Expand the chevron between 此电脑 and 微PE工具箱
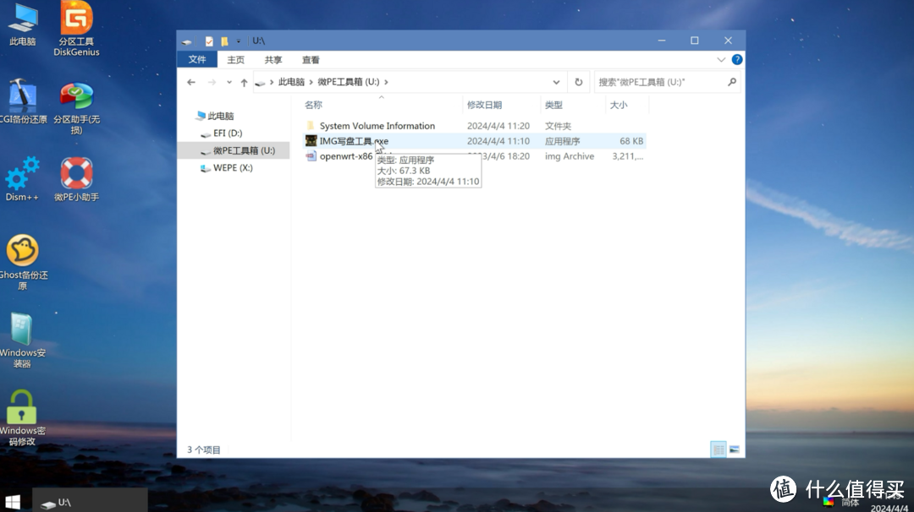 [x=311, y=82]
